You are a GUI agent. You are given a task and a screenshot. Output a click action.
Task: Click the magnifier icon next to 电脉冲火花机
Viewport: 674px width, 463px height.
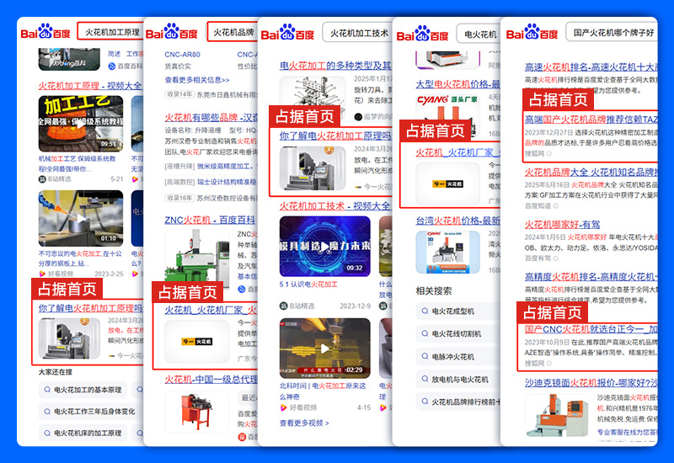click(425, 356)
